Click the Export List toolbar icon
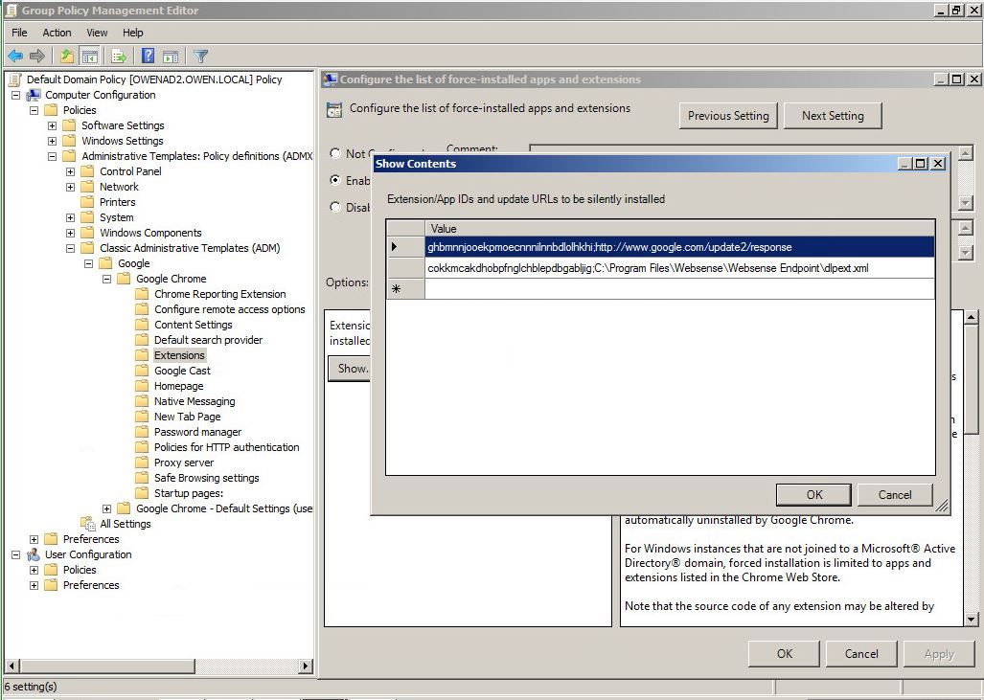 coord(118,56)
